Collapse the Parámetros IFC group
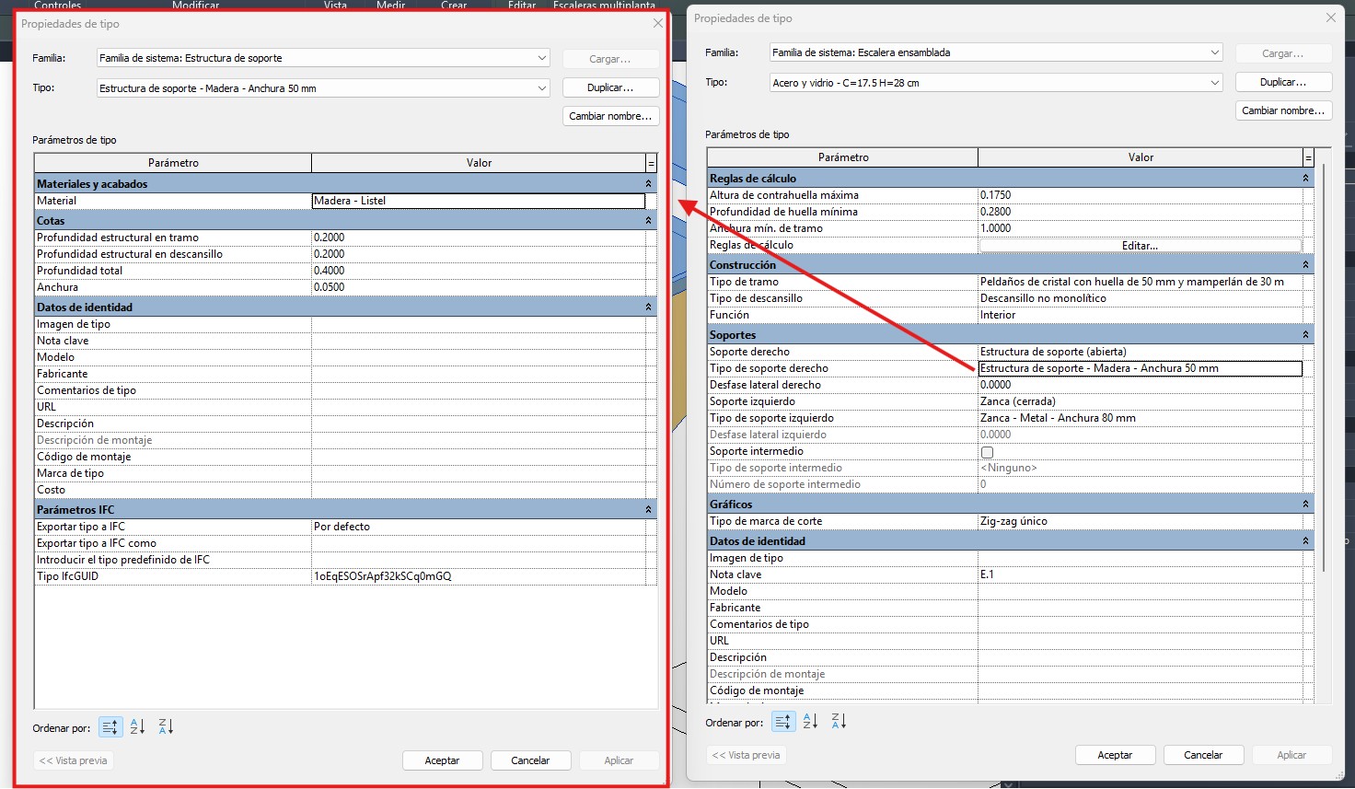Image resolution: width=1355 pixels, height=789 pixels. click(x=648, y=510)
